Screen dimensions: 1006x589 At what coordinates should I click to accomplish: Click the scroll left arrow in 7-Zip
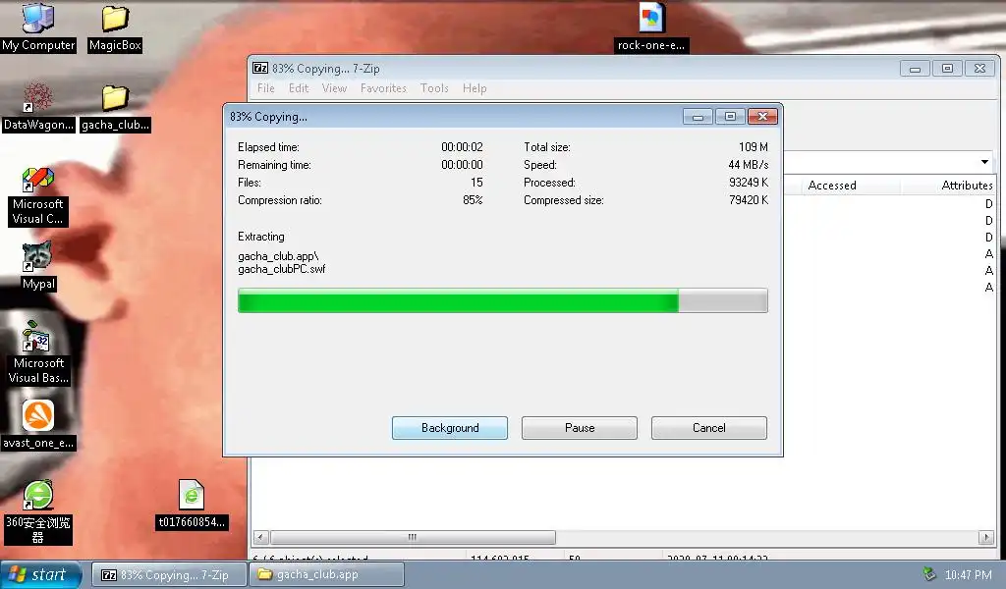(x=260, y=537)
